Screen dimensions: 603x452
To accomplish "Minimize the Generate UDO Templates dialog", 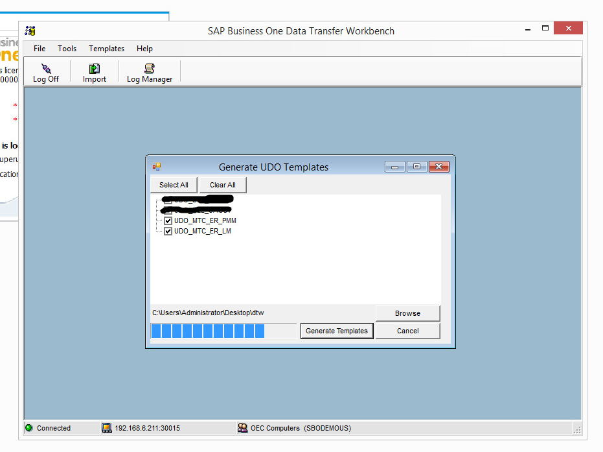I will coord(395,167).
